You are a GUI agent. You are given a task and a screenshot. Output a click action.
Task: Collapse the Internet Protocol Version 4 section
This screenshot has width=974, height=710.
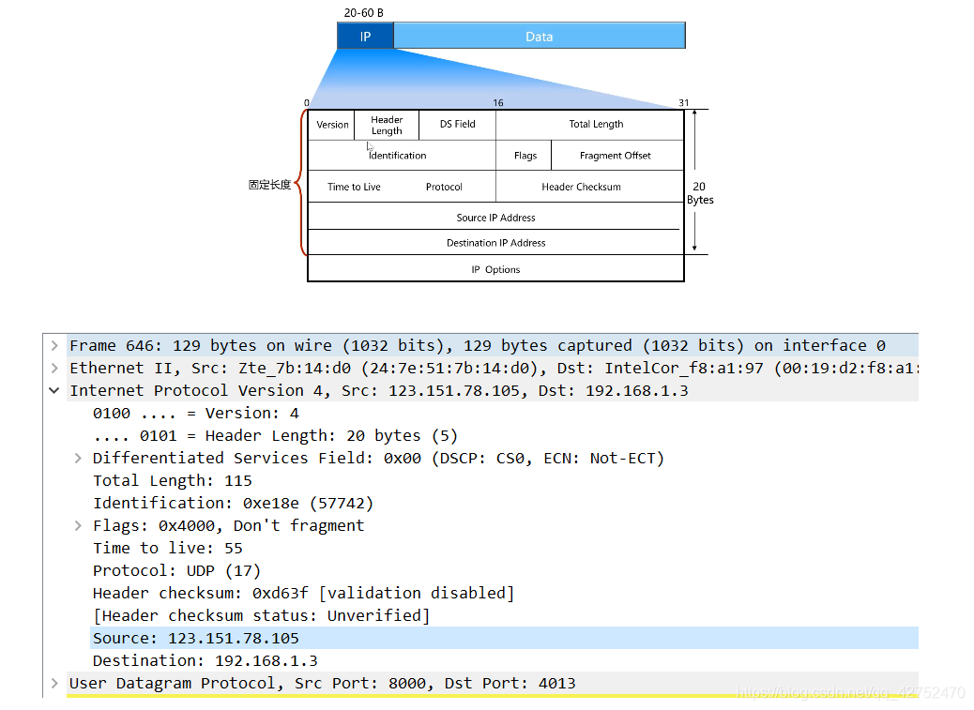(54, 390)
